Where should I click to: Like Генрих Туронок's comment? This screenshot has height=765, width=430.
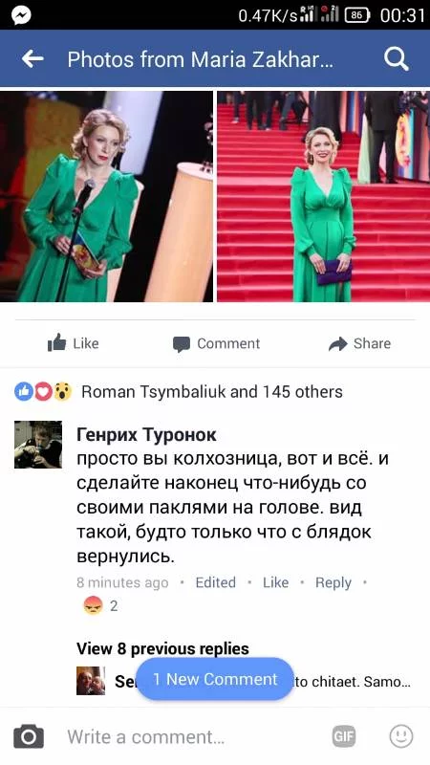pos(275,582)
